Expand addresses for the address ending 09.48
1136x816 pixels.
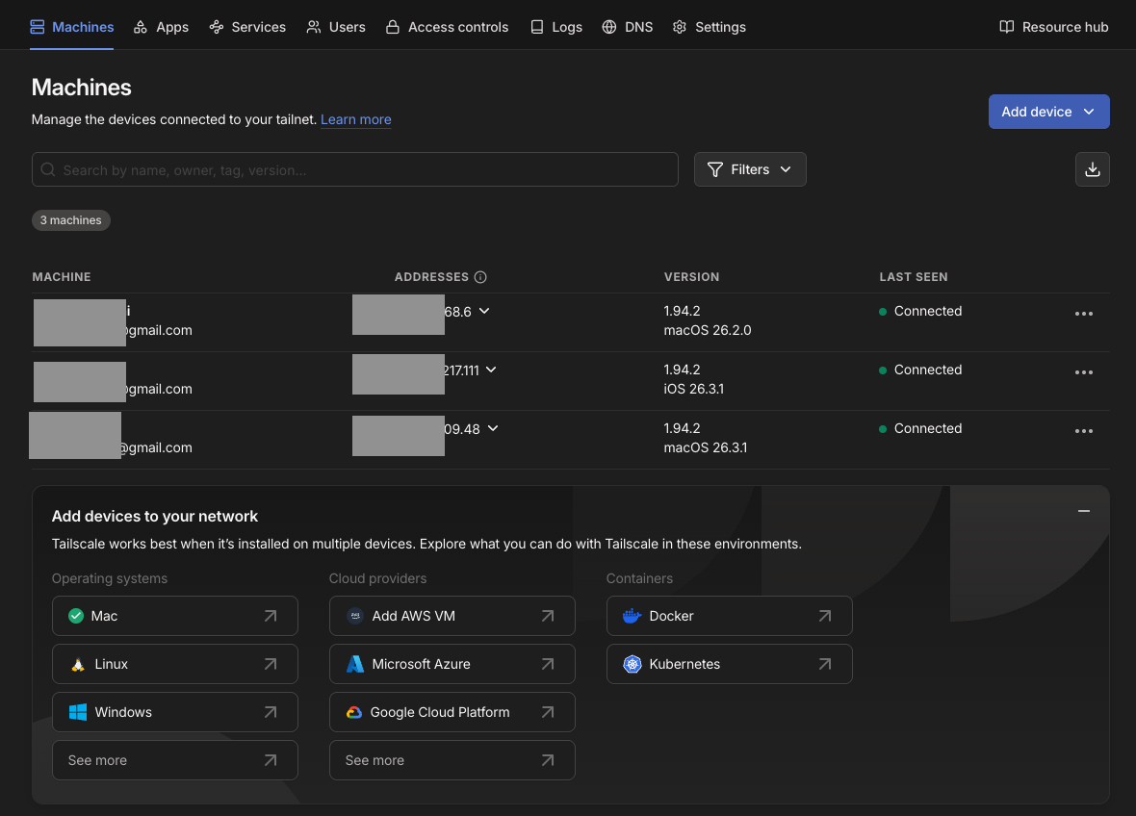pos(493,428)
